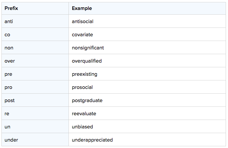Click the 'pre' prefix cell
Image resolution: width=228 pixels, height=148 pixels.
point(35,74)
